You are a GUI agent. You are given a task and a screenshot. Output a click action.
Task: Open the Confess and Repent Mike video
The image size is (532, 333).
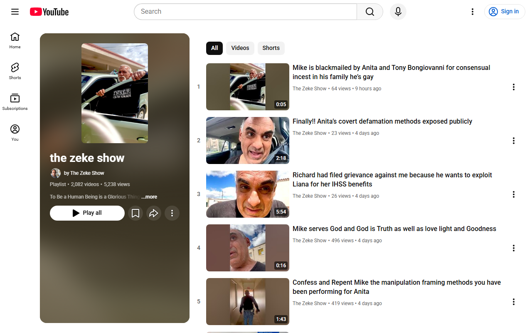[397, 287]
